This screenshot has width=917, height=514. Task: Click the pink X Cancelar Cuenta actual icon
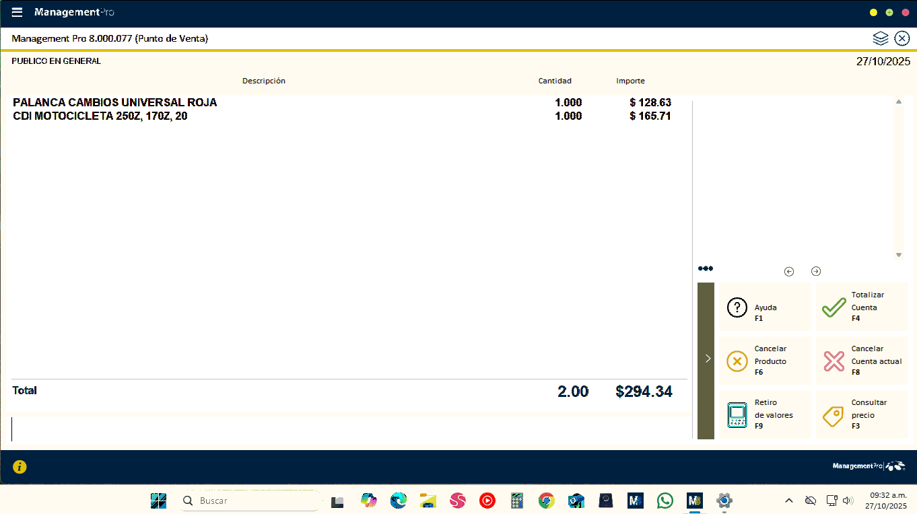[834, 361]
